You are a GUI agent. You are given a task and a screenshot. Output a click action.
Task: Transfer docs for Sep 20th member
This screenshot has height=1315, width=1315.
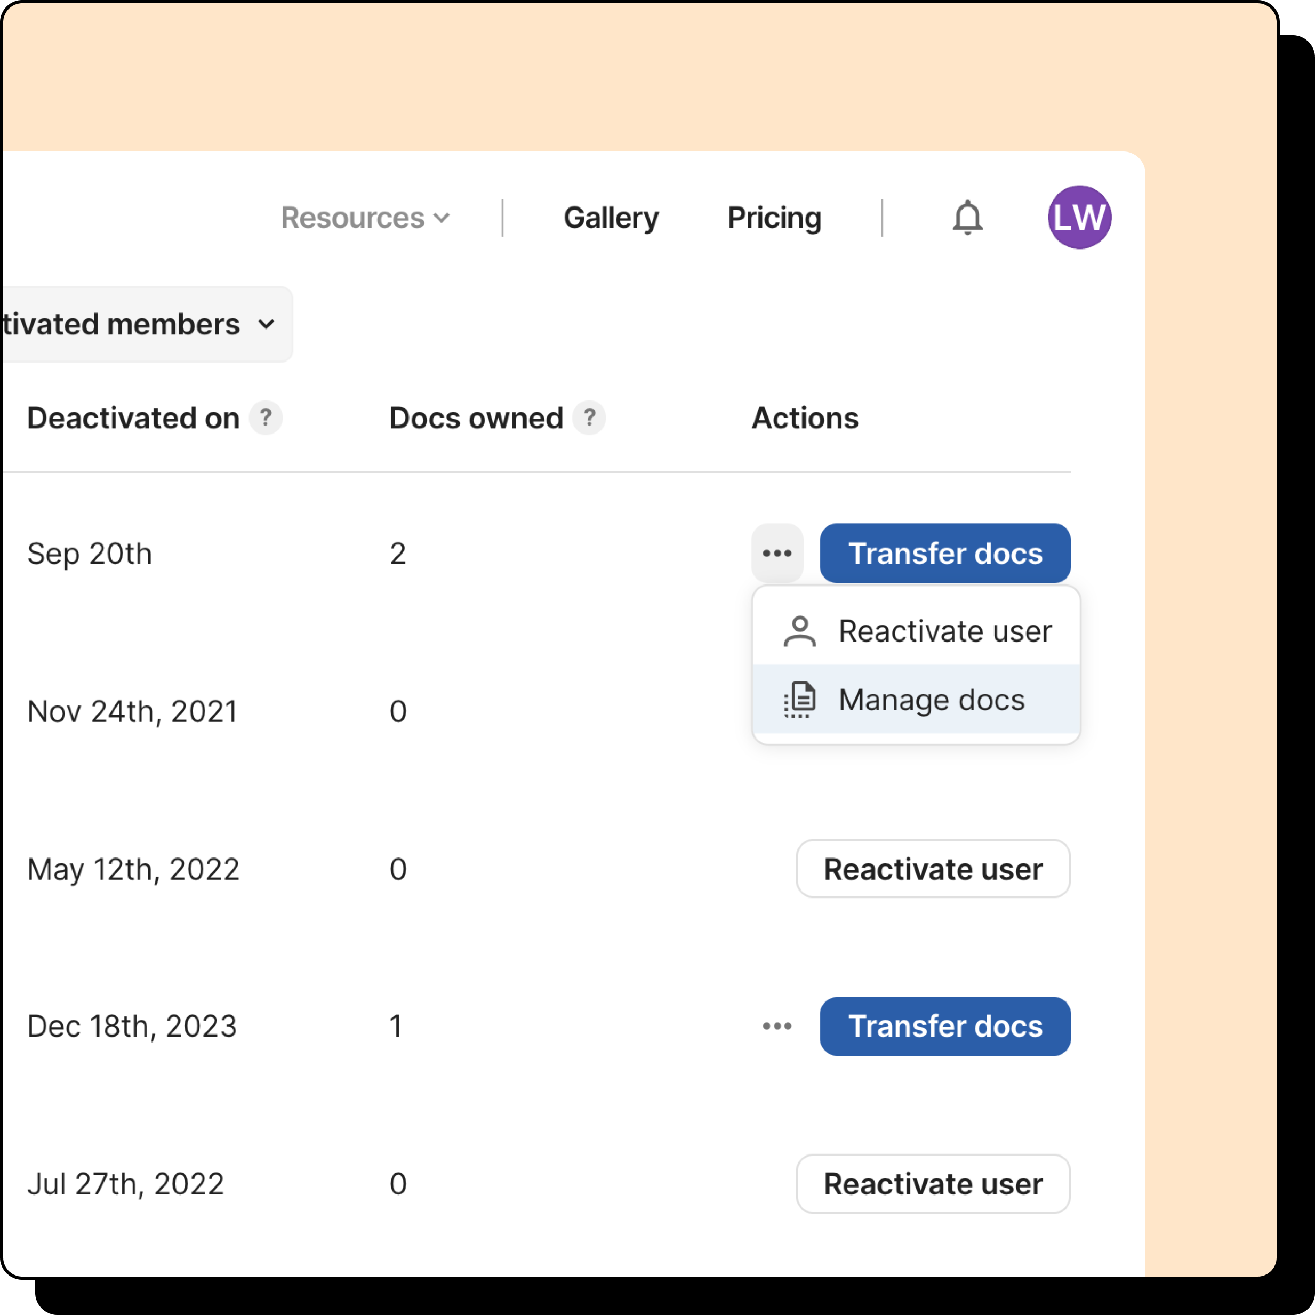tap(945, 554)
